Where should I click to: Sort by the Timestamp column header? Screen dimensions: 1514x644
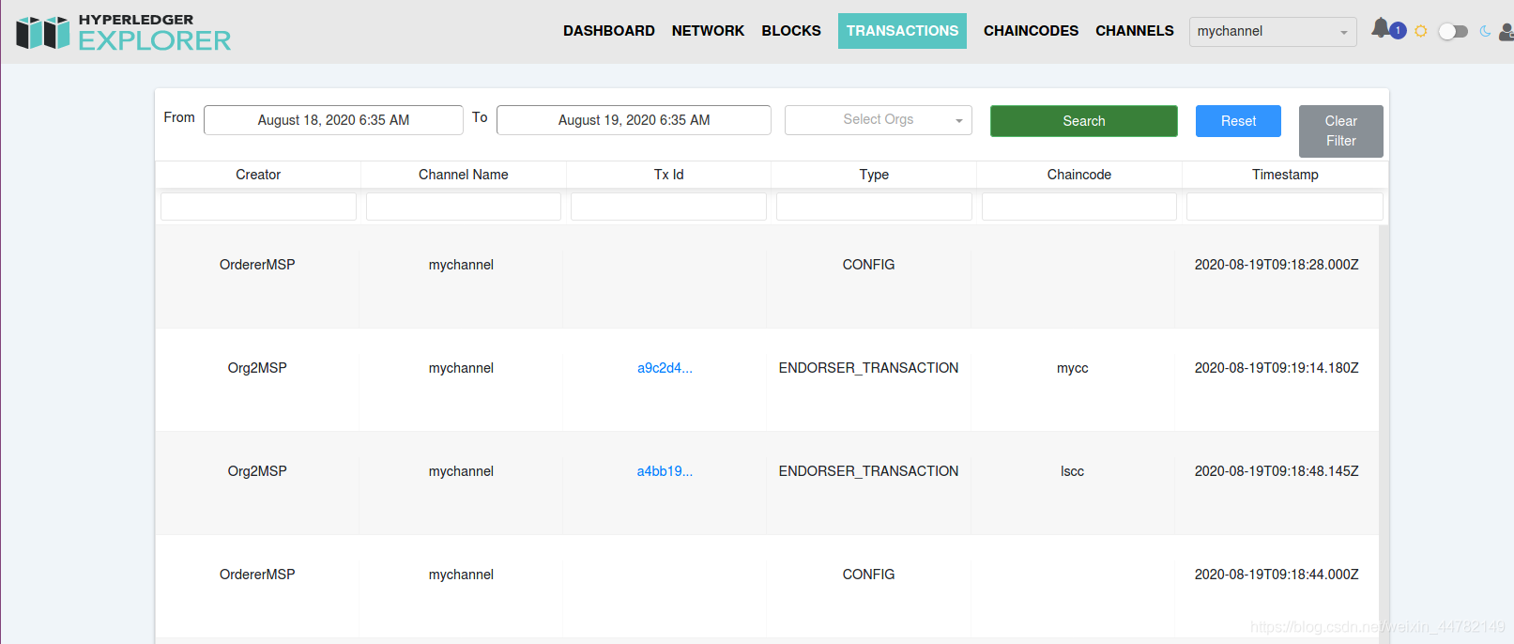pyautogui.click(x=1285, y=175)
